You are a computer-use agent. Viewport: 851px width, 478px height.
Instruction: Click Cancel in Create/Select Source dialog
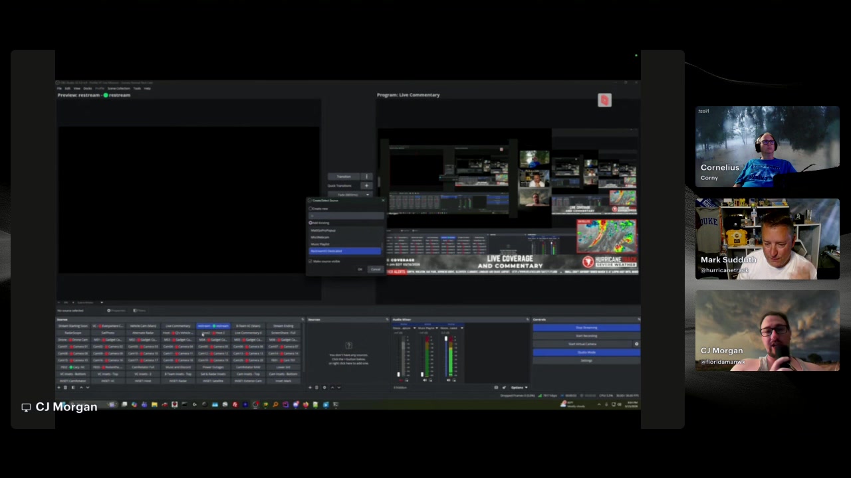click(x=376, y=269)
